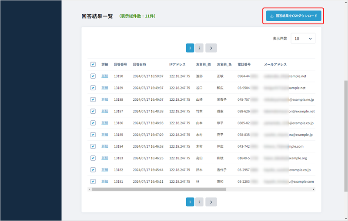348x221 pixels.
Task: Uncheck the checkbox for row 13182
Action: tap(93, 170)
